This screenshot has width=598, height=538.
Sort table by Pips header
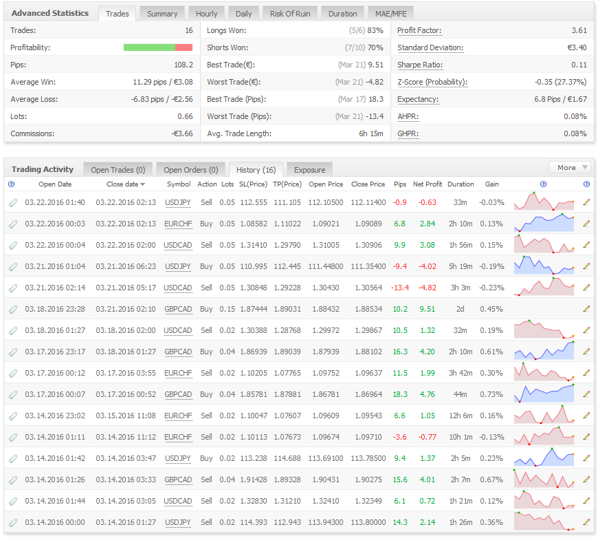pyautogui.click(x=399, y=184)
